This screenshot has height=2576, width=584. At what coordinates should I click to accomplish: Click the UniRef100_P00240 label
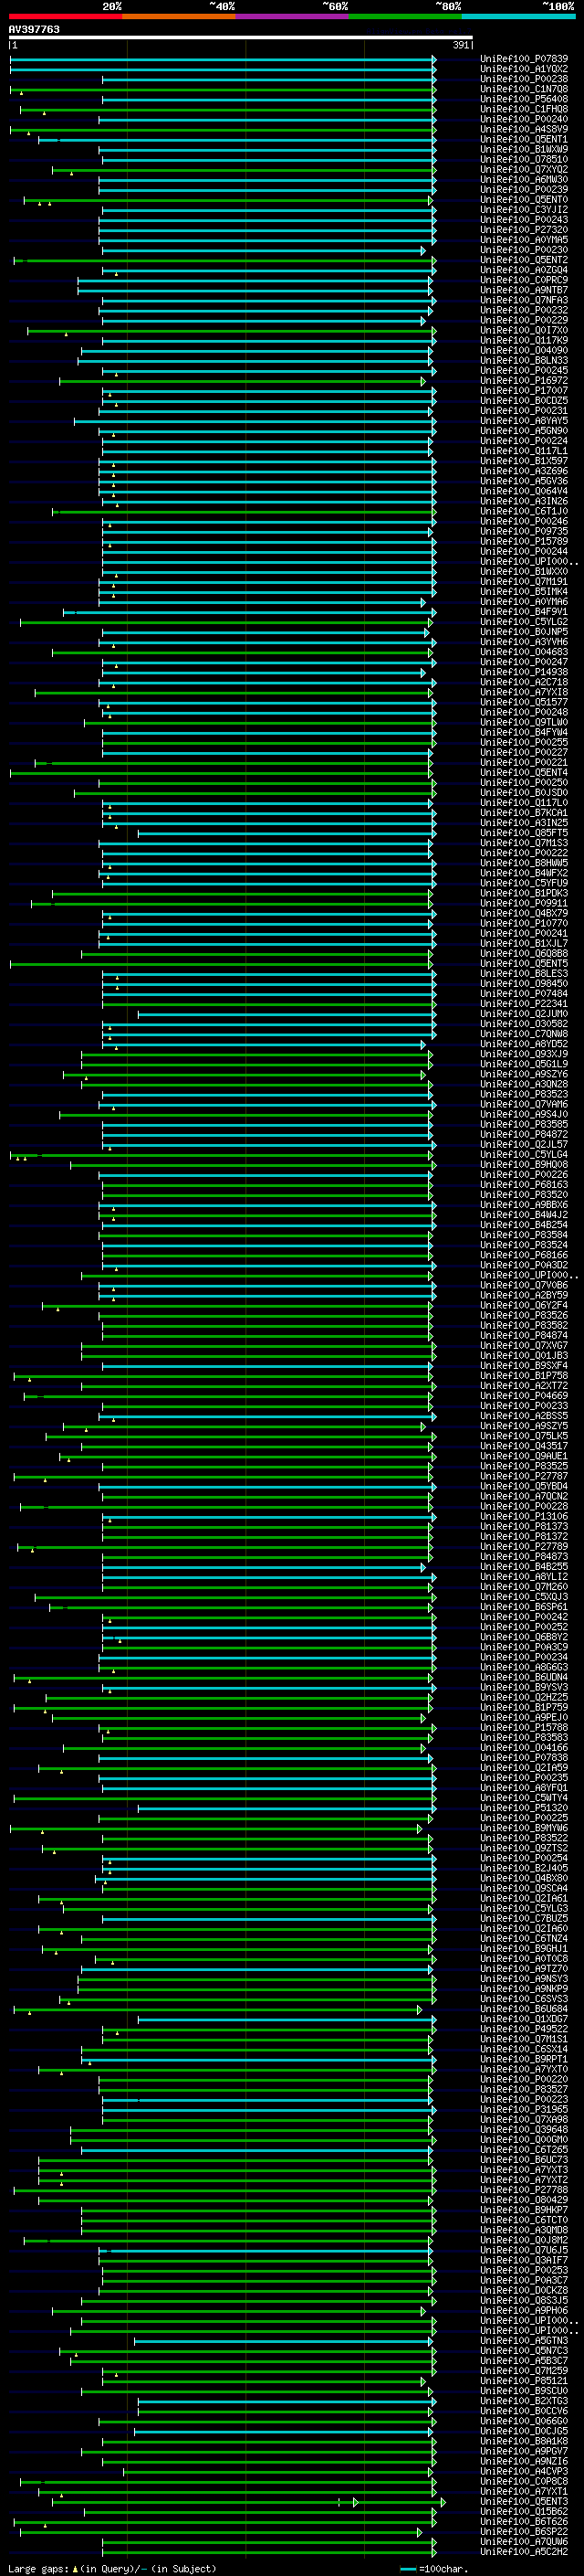point(524,119)
